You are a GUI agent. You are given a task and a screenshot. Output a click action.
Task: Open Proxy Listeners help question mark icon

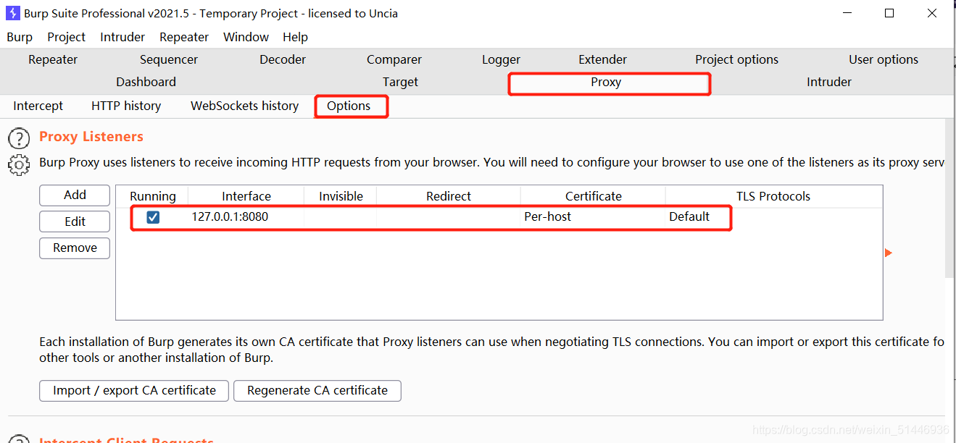(x=19, y=138)
